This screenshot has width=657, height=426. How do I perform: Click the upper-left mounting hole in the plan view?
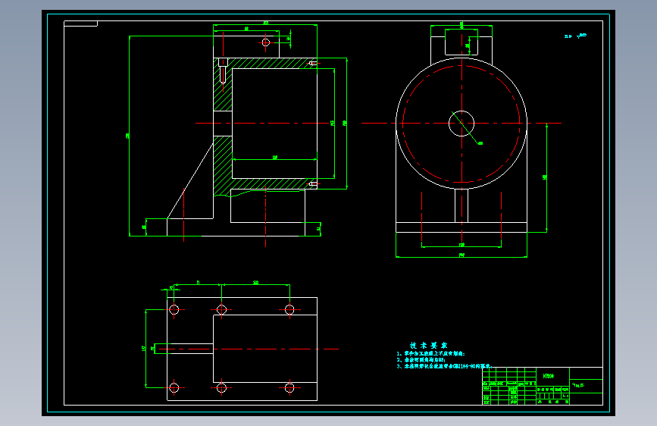tap(174, 309)
